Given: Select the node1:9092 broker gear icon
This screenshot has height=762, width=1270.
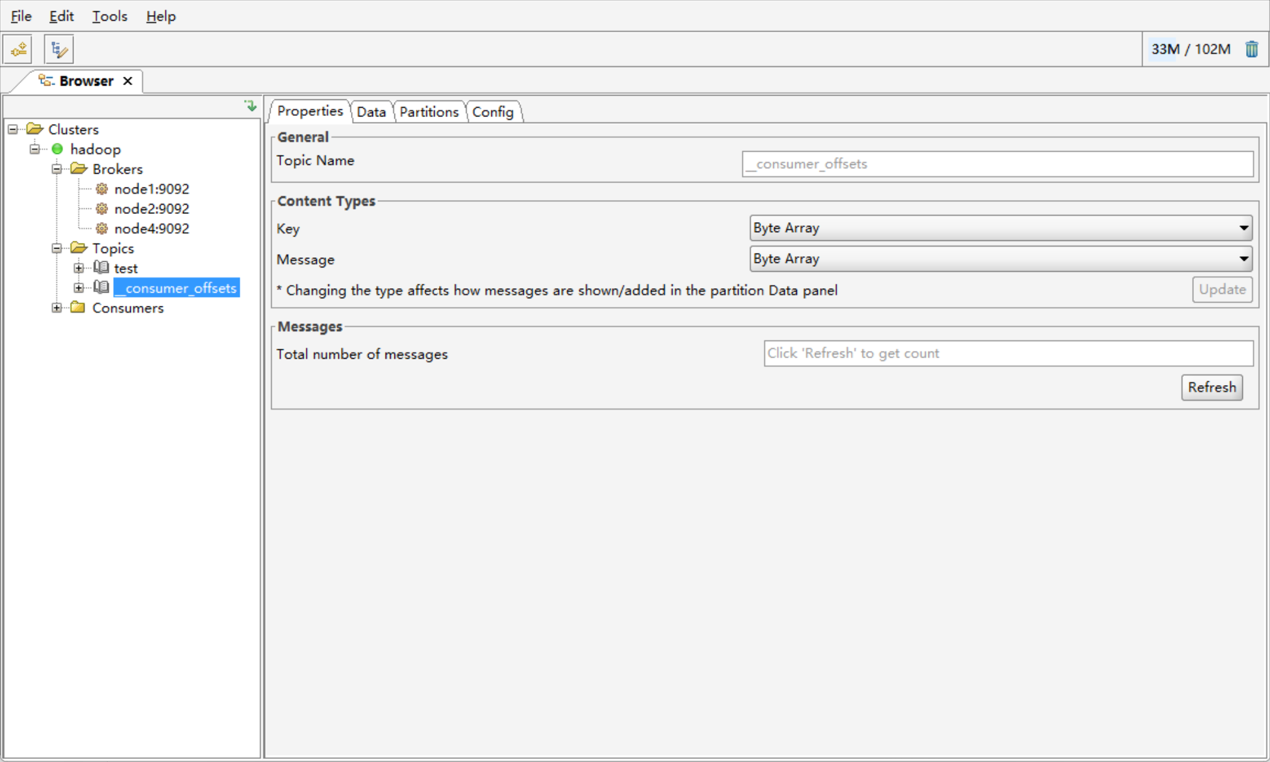Looking at the screenshot, I should click(x=101, y=189).
